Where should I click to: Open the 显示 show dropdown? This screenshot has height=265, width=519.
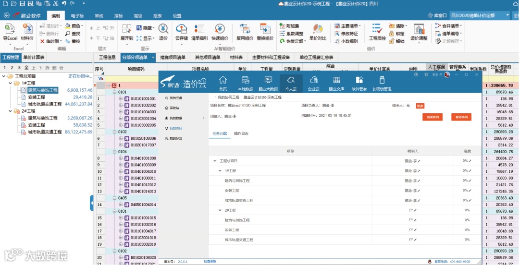click(145, 38)
